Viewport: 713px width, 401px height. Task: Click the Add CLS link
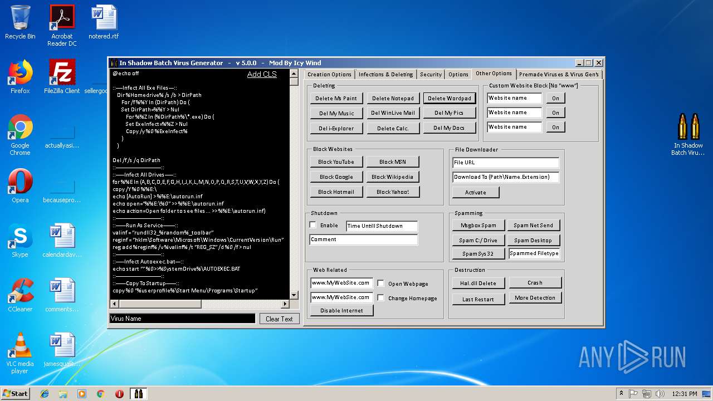point(262,74)
